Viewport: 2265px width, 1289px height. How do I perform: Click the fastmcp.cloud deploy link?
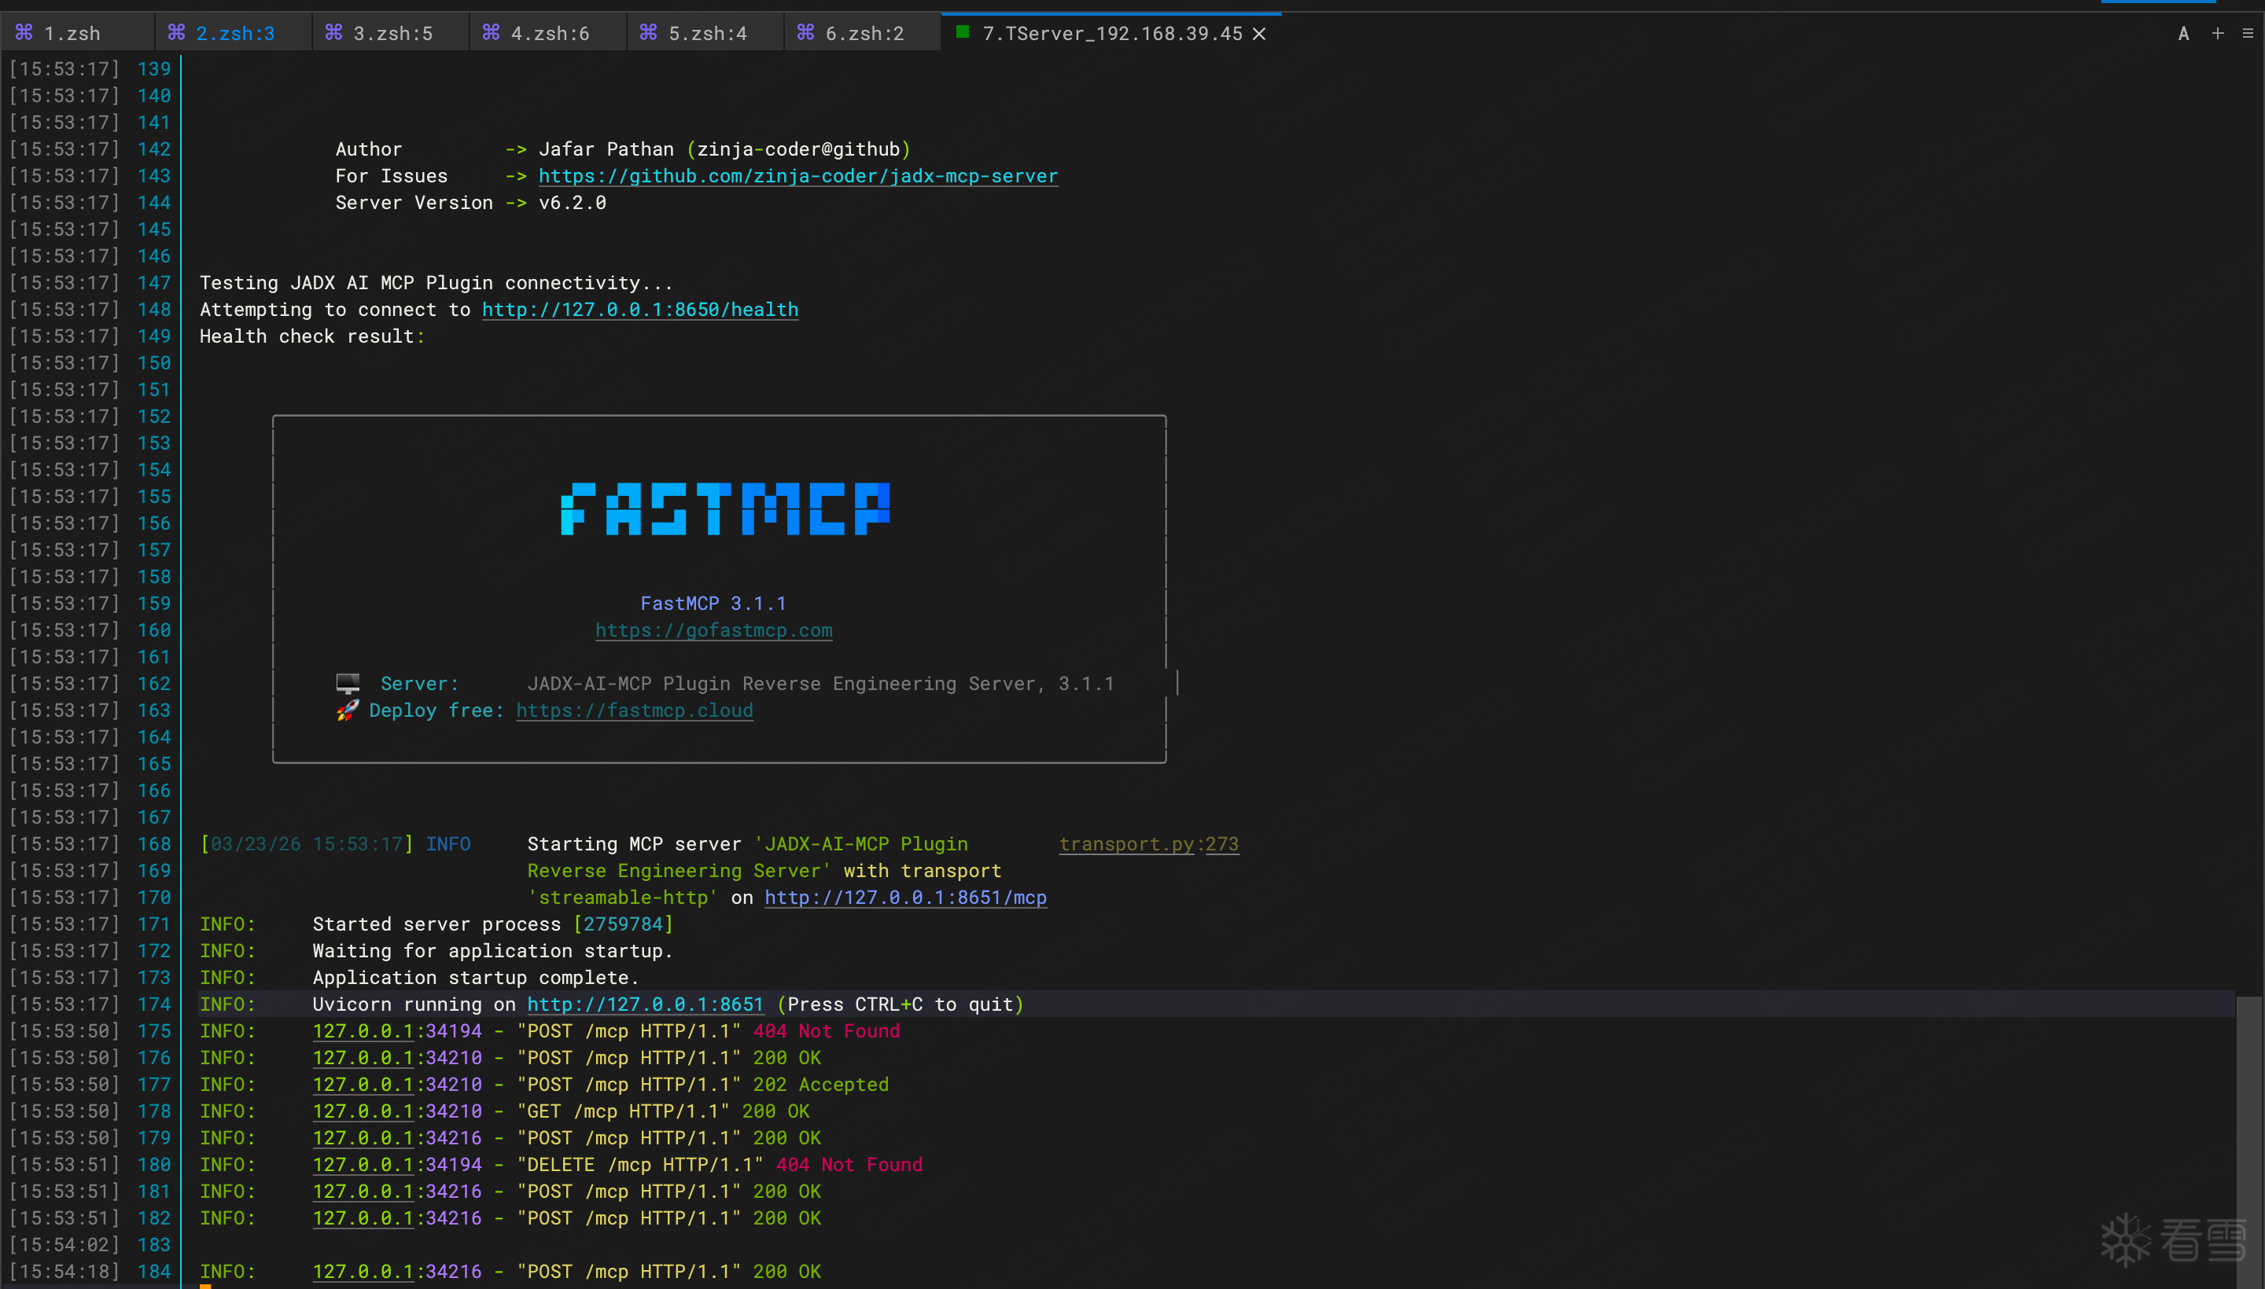click(634, 711)
